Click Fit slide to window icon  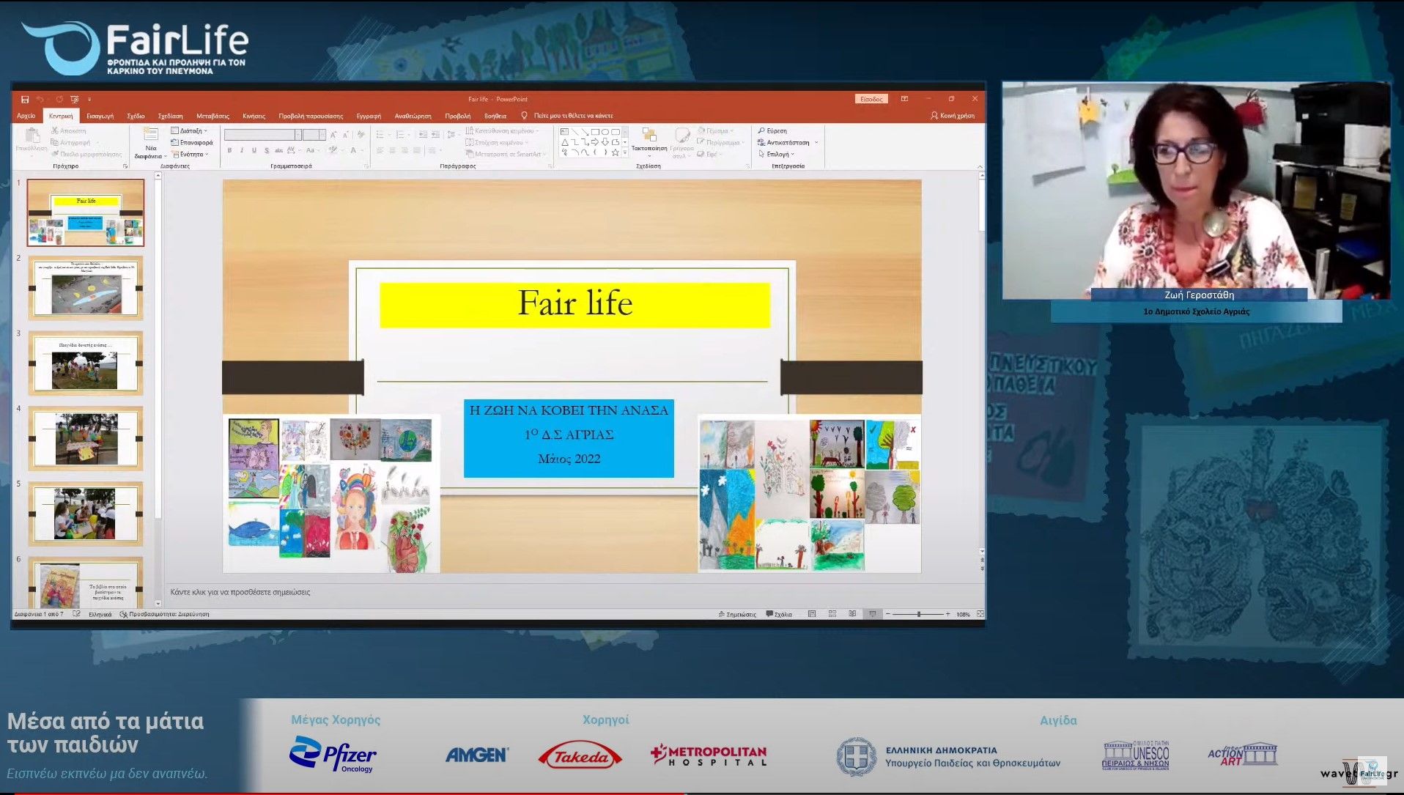[x=980, y=614]
